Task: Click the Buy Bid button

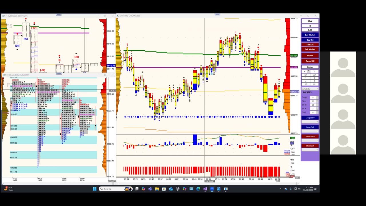Action: (x=310, y=40)
